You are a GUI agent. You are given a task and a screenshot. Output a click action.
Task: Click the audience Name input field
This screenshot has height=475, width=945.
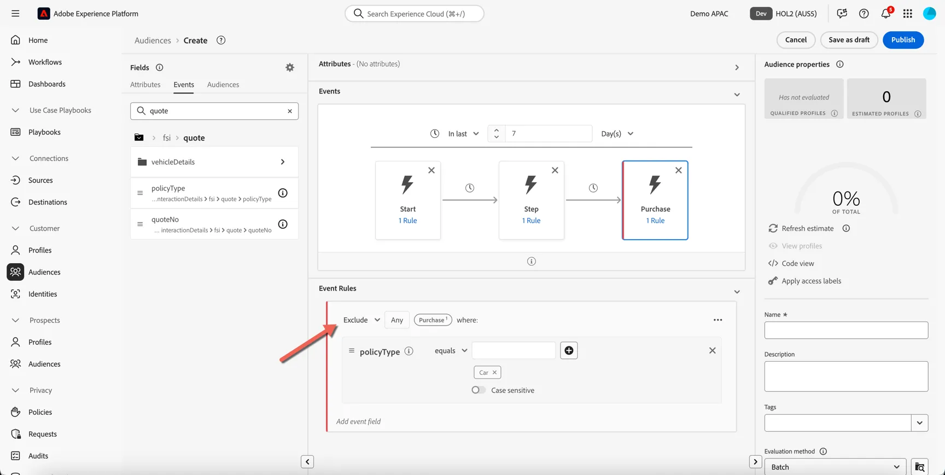(x=846, y=330)
